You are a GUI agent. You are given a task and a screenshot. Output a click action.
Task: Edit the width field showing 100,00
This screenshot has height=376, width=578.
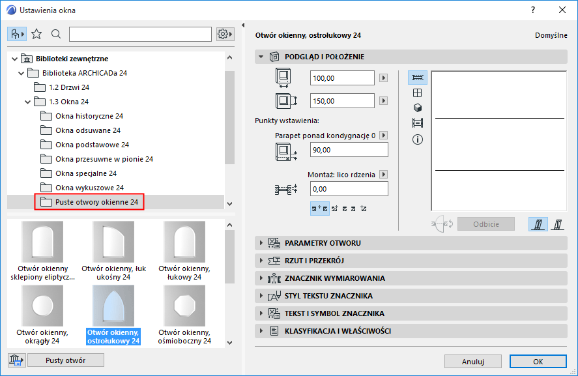pos(342,78)
